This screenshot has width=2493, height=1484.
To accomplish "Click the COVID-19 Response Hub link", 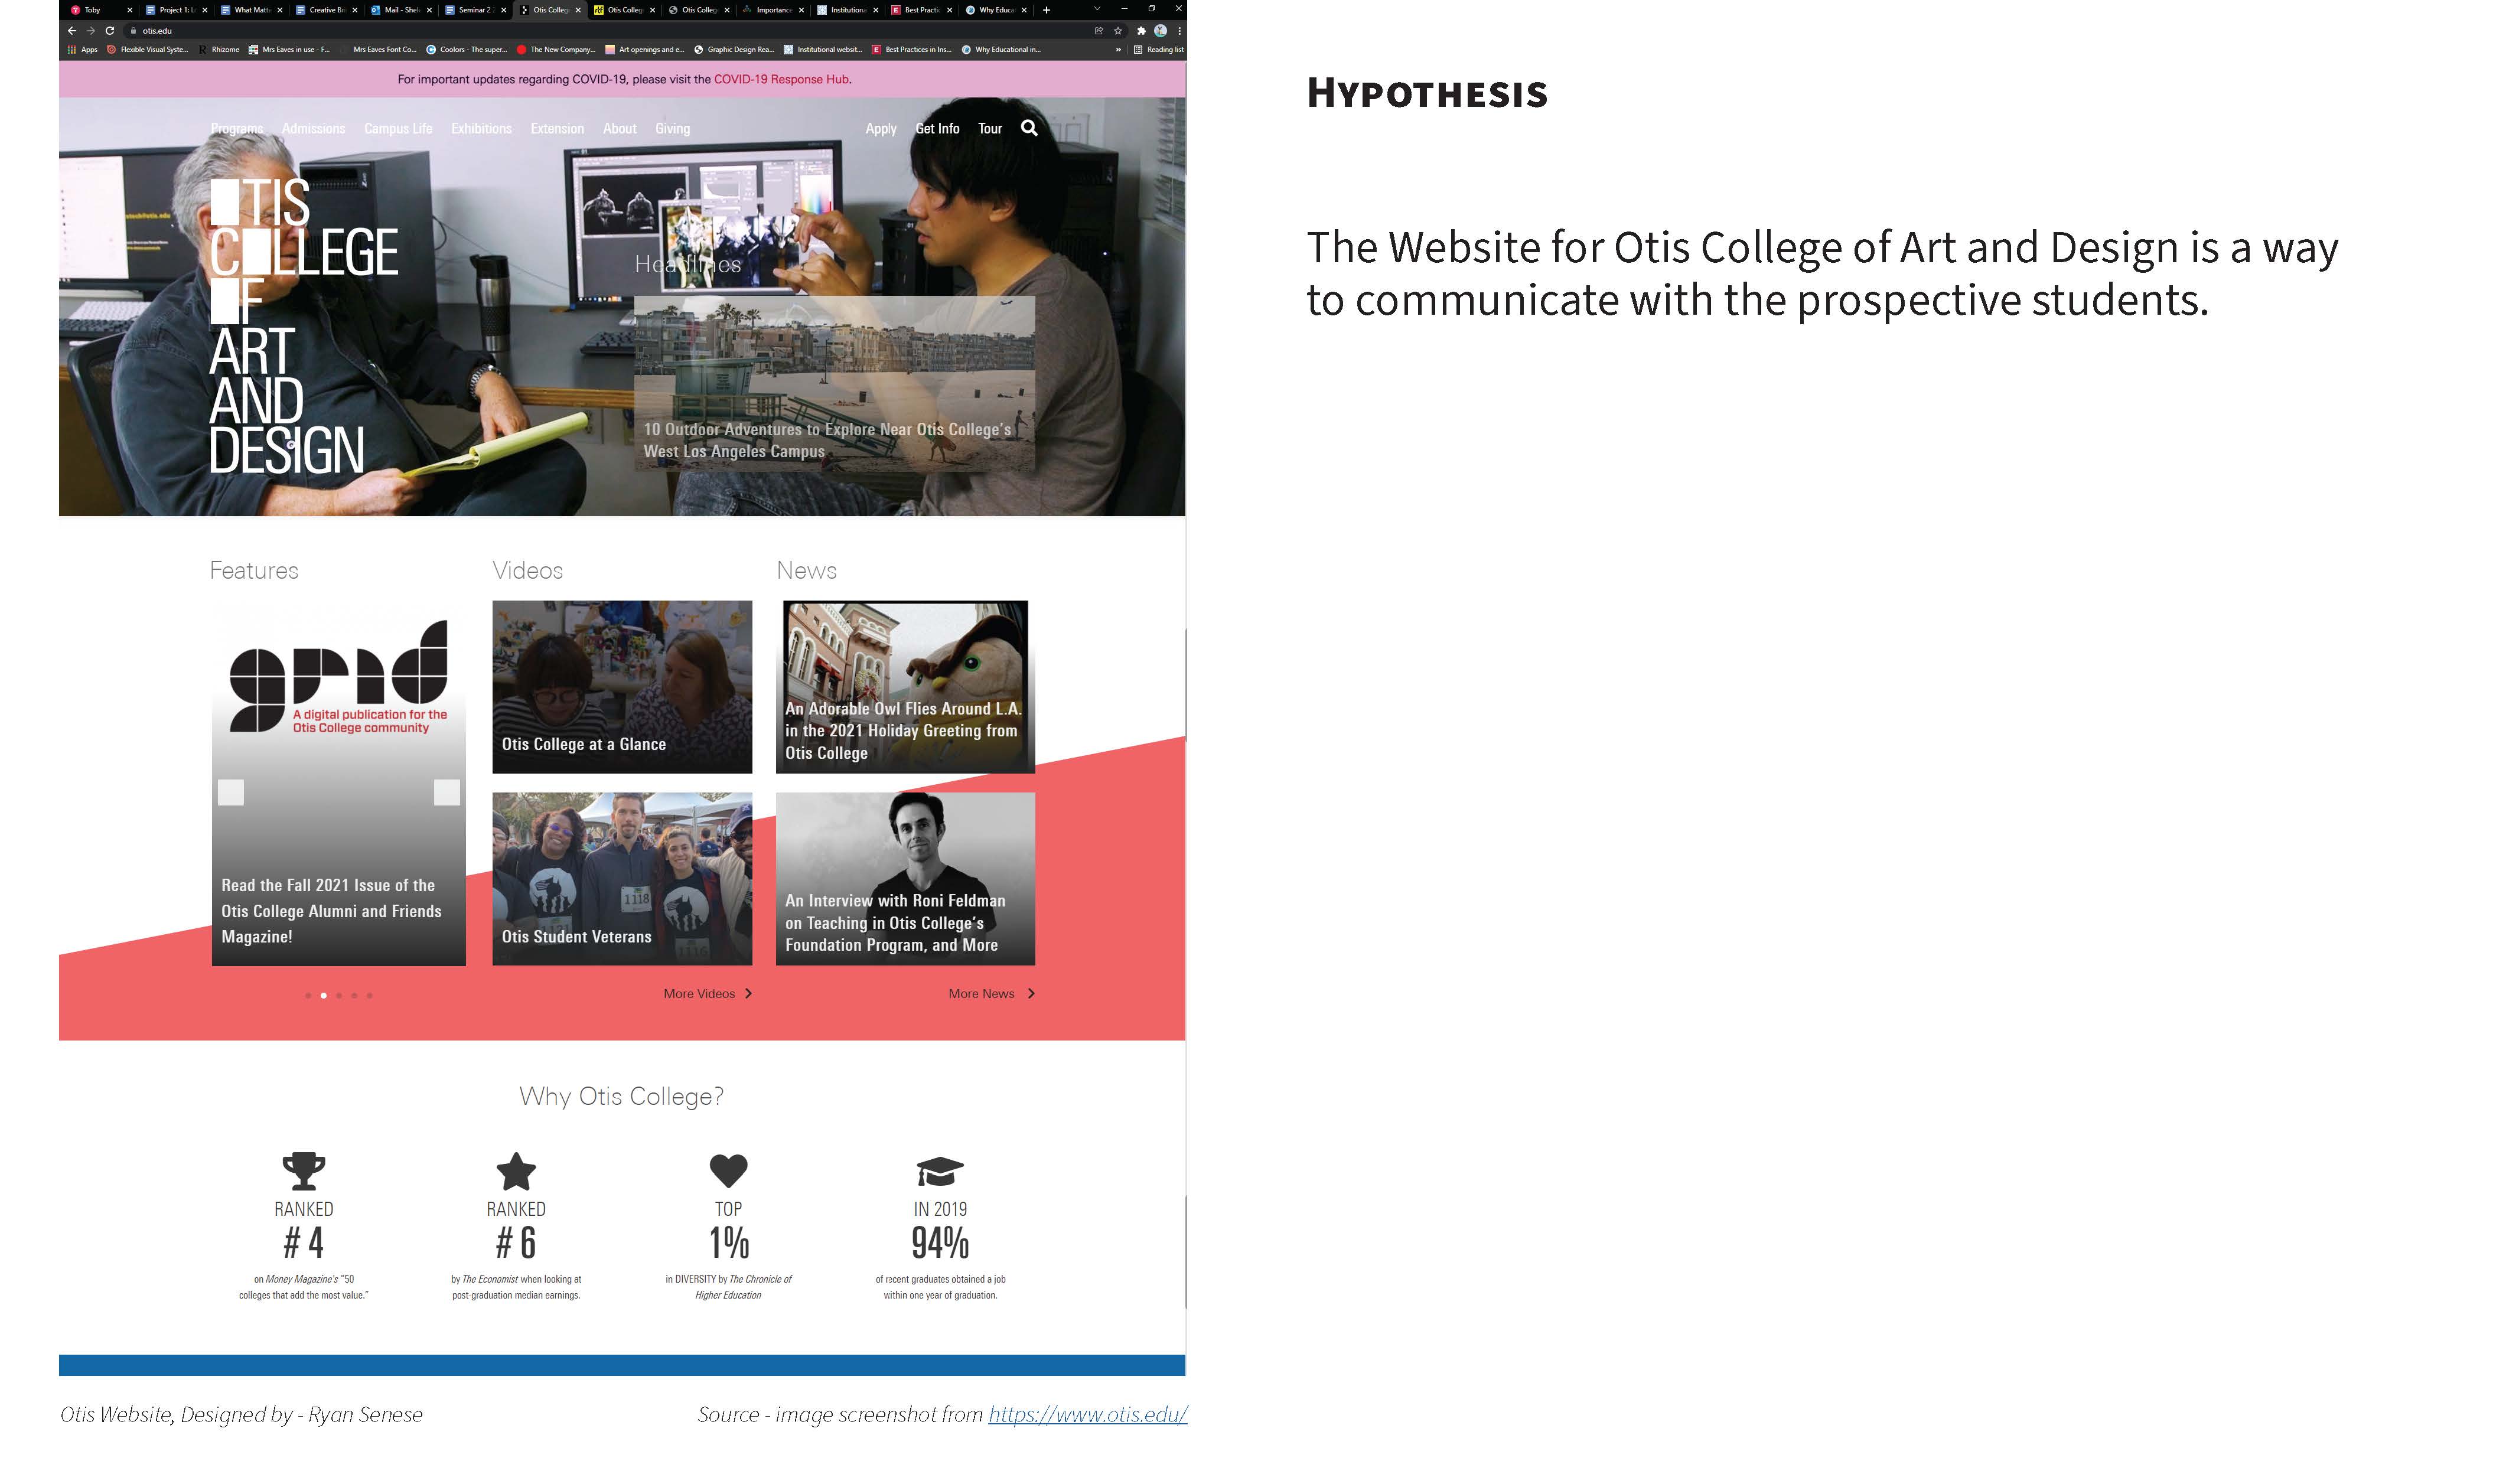I will (781, 79).
